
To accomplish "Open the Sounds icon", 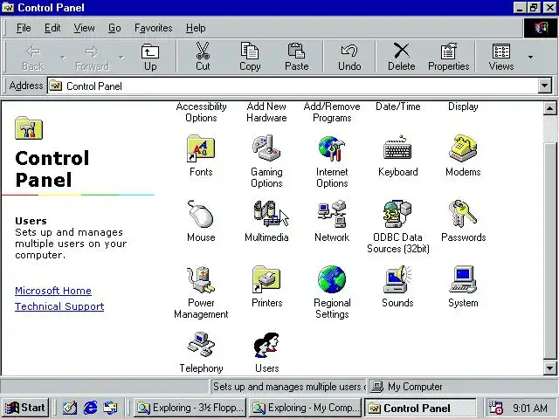I will (x=397, y=279).
